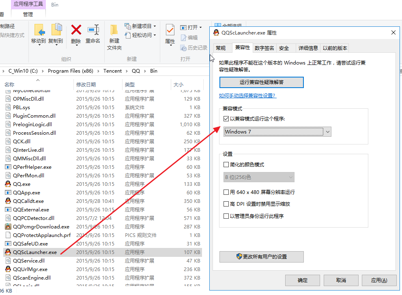Select the QInterLive.dll file name
The height and width of the screenshot is (295, 402).
point(28,150)
